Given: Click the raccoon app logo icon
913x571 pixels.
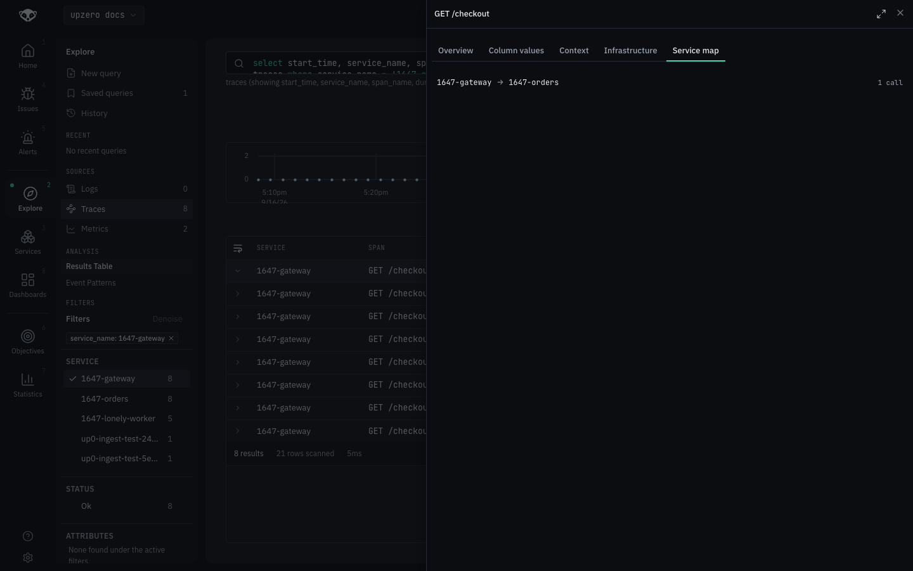Looking at the screenshot, I should click(28, 15).
